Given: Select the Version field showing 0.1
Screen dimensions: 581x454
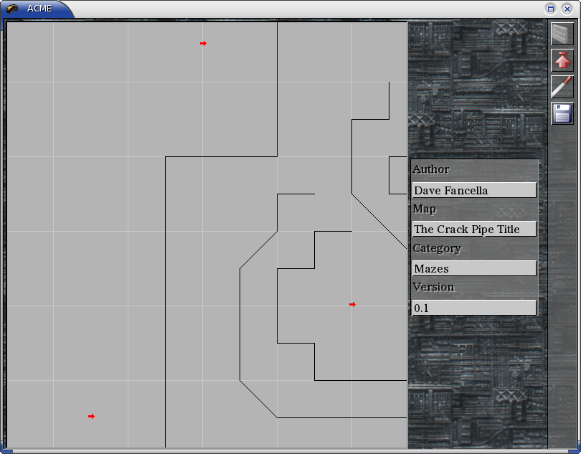Looking at the screenshot, I should point(473,308).
